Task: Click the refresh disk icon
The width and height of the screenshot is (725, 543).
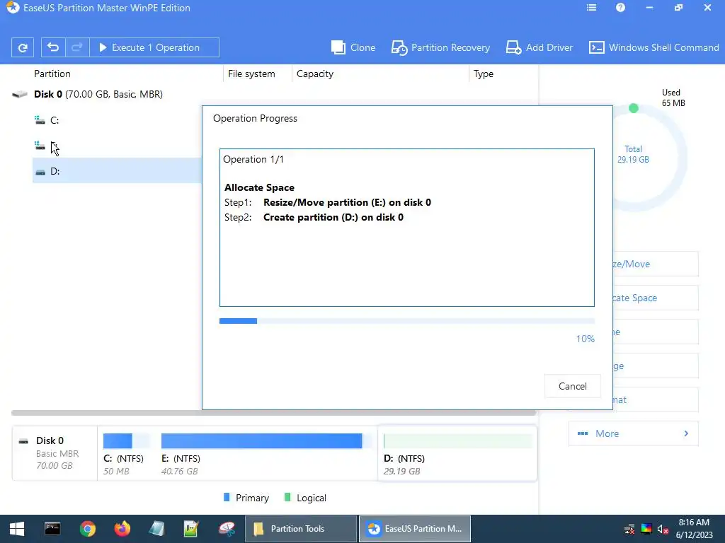Action: [x=22, y=47]
